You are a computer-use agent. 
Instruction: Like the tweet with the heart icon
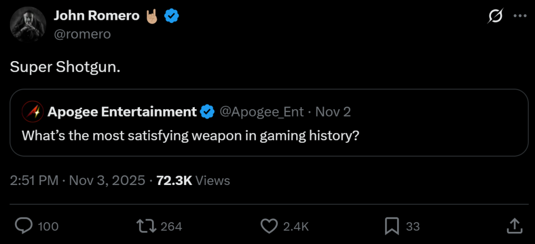[x=269, y=226]
